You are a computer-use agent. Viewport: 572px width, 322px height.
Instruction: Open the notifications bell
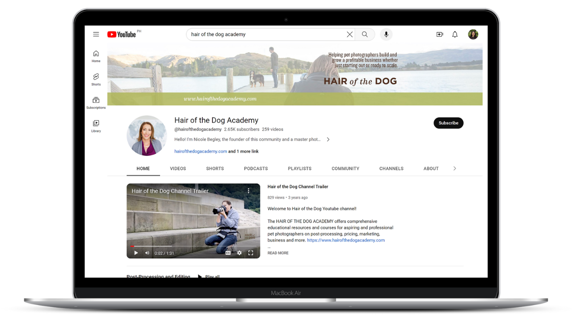tap(455, 34)
